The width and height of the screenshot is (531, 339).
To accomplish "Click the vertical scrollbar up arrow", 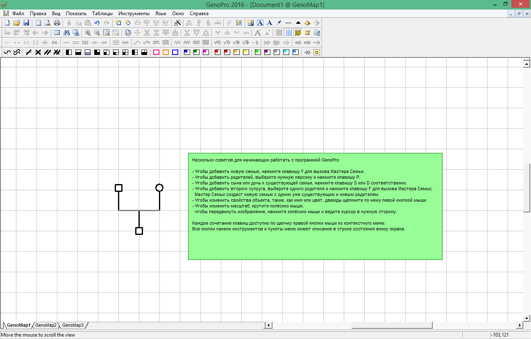I will point(527,64).
